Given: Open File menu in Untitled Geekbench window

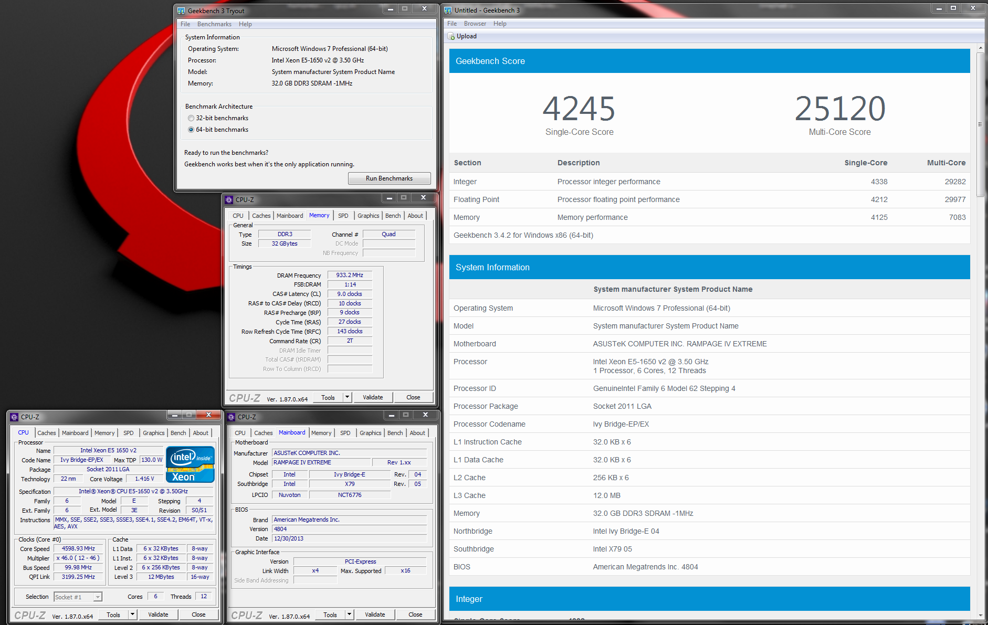Looking at the screenshot, I should pyautogui.click(x=452, y=24).
